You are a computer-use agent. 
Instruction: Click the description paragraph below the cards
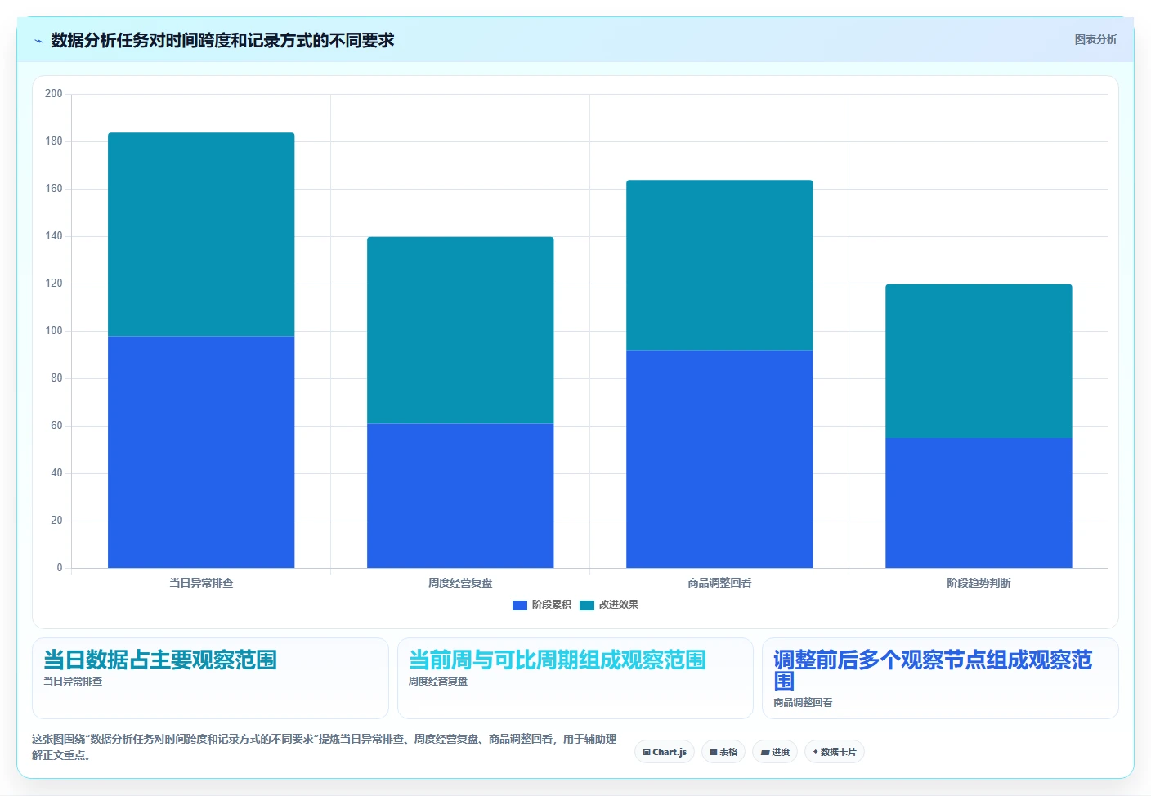tap(325, 747)
